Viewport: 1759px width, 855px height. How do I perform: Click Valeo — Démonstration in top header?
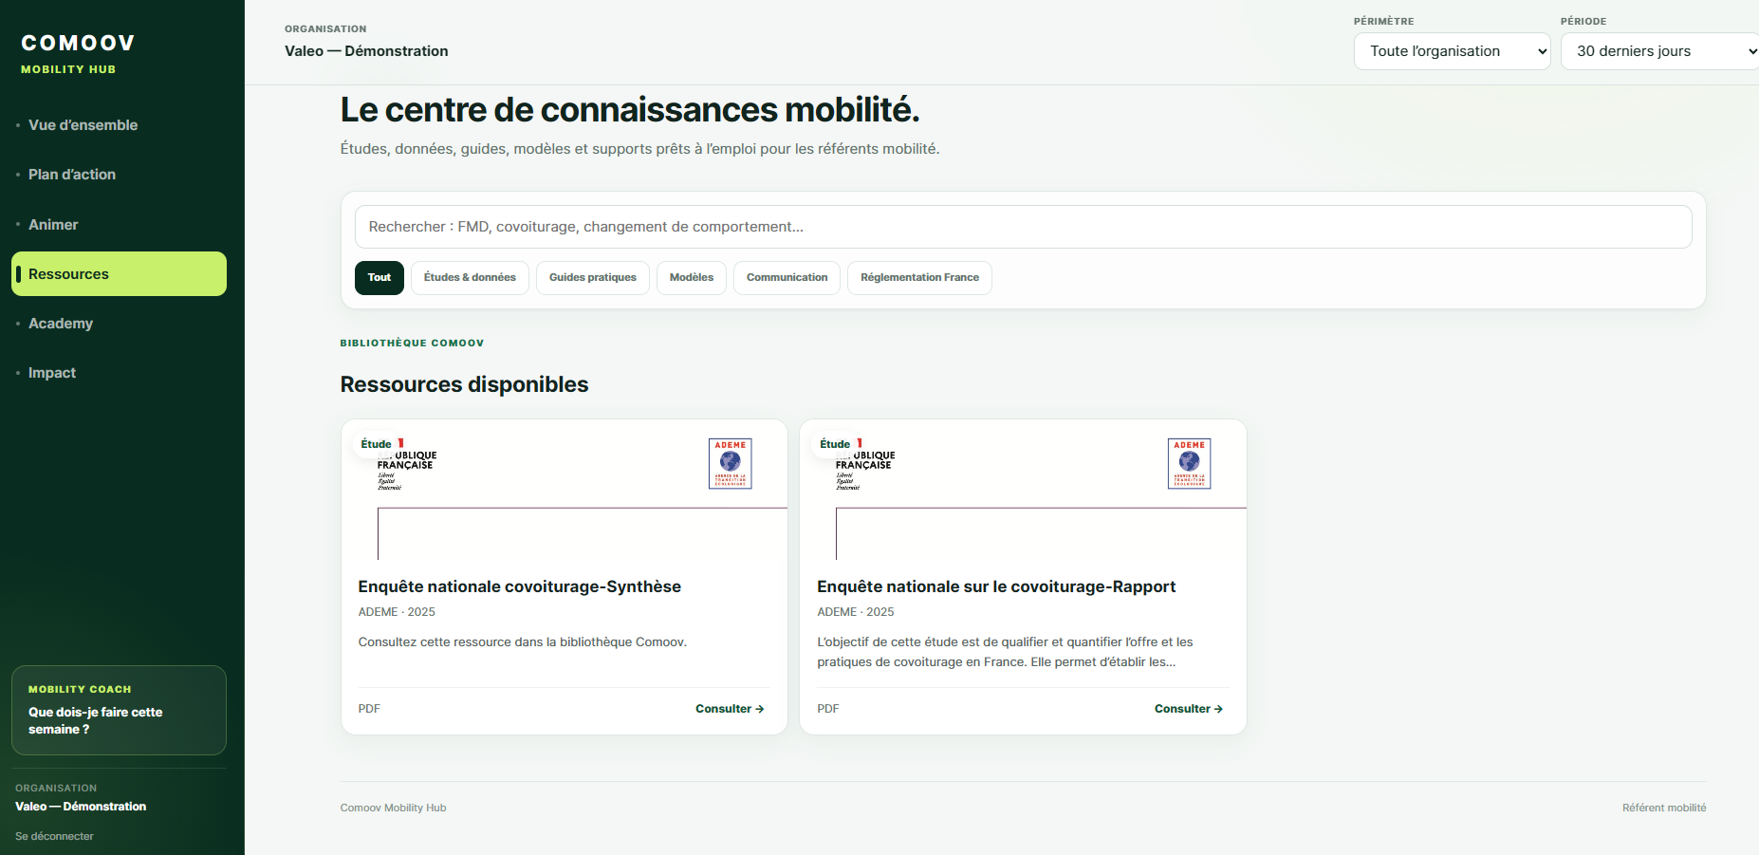coord(366,51)
